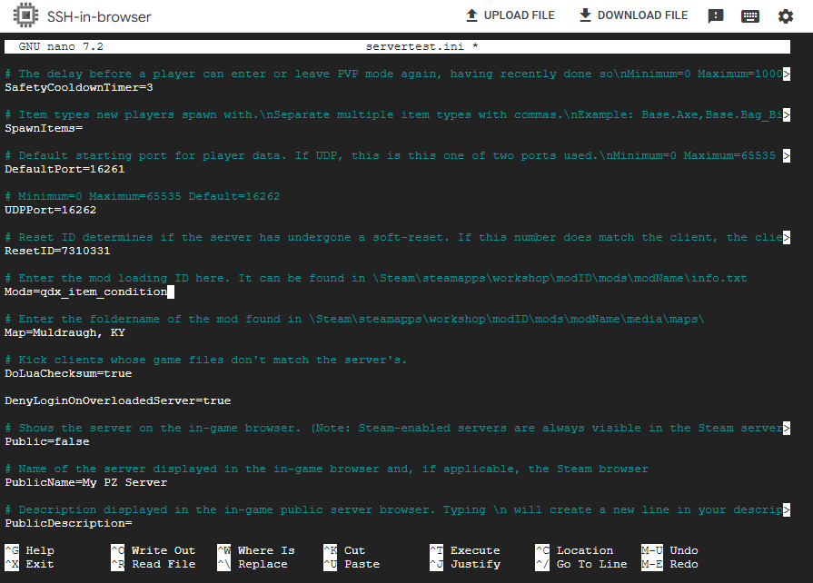Click the Mods=qdx_item_condition line
Screen dimensions: 813x583
click(86, 291)
